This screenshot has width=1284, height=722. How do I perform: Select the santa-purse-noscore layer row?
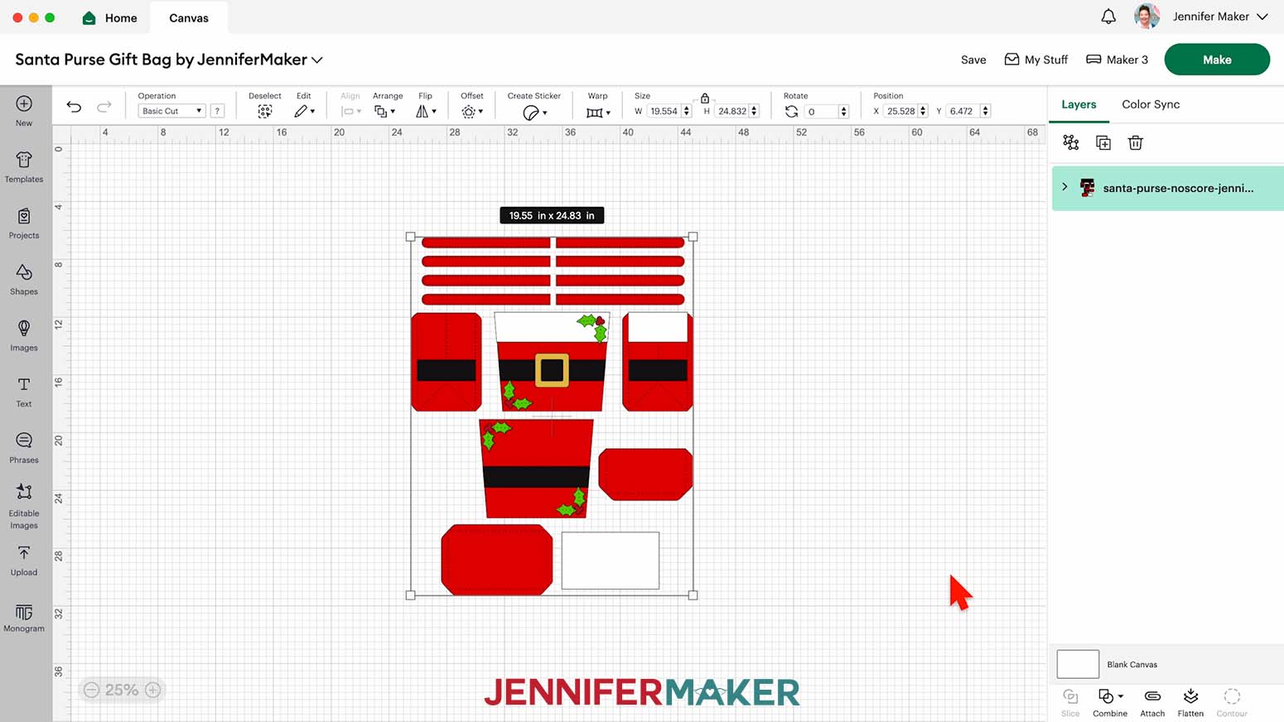coord(1168,188)
